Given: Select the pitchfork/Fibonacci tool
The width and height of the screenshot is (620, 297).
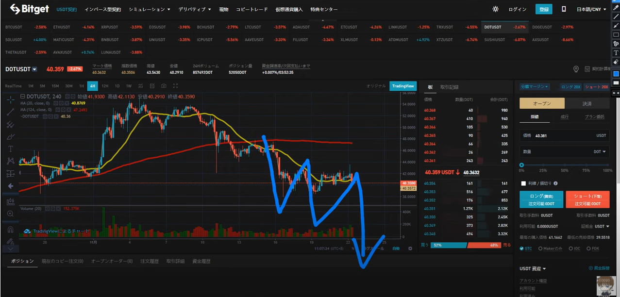Looking at the screenshot, I should [x=11, y=125].
